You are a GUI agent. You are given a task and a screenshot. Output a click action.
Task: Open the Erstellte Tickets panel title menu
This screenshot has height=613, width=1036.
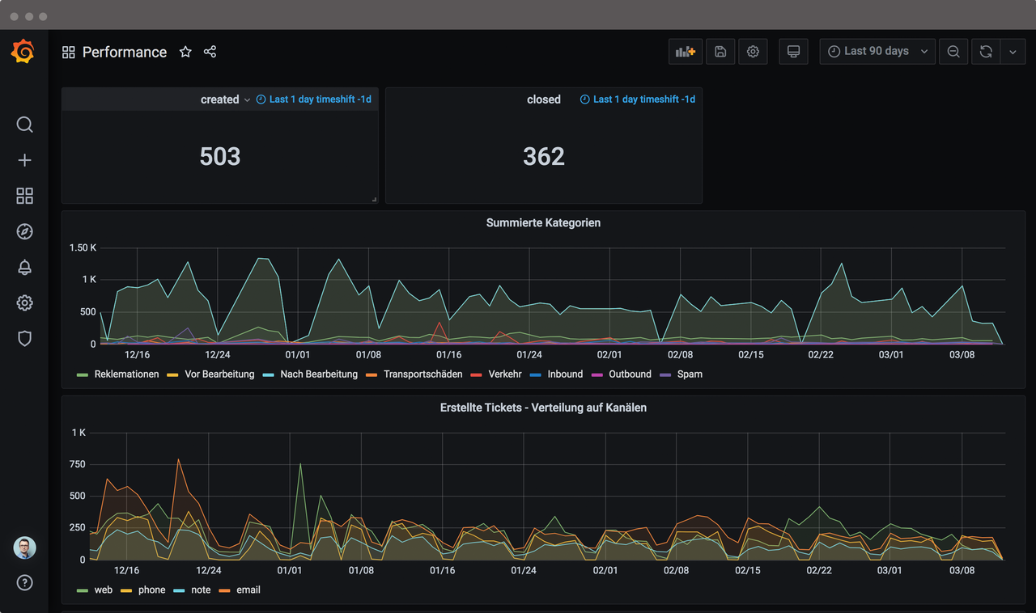point(543,408)
